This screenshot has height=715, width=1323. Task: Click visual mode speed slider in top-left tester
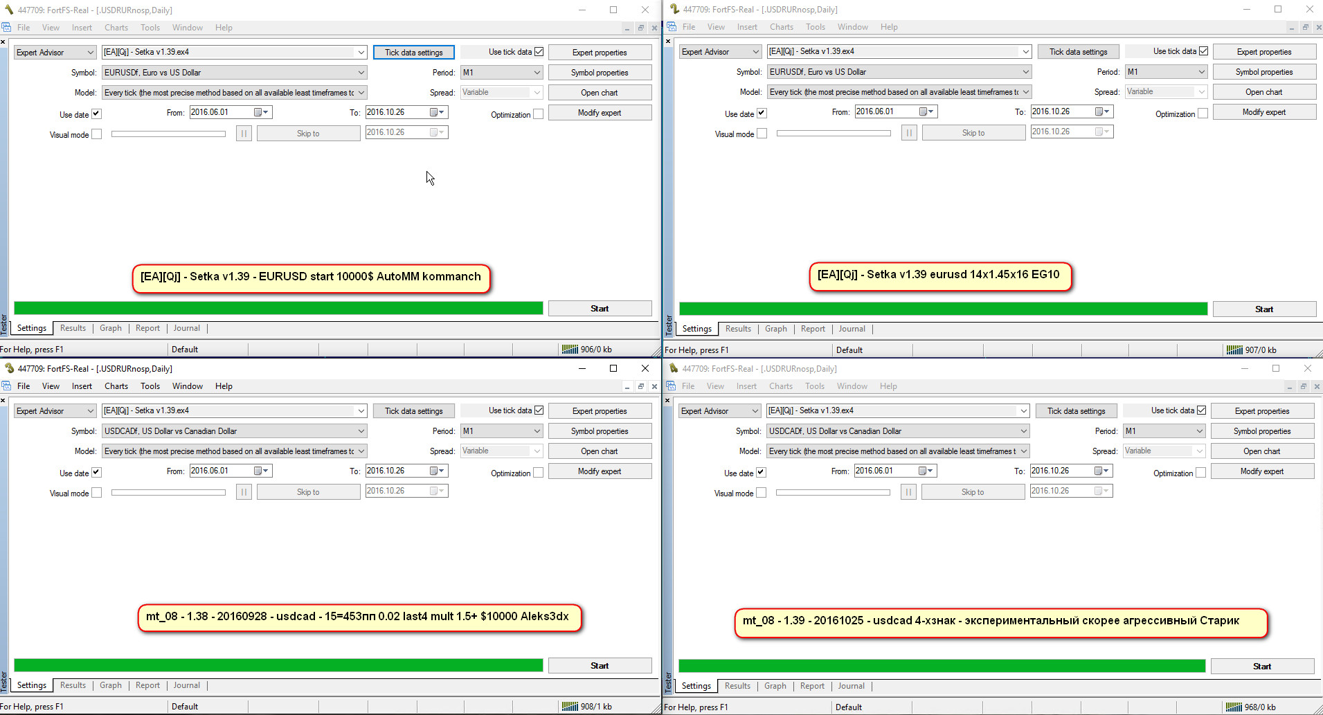click(x=168, y=134)
